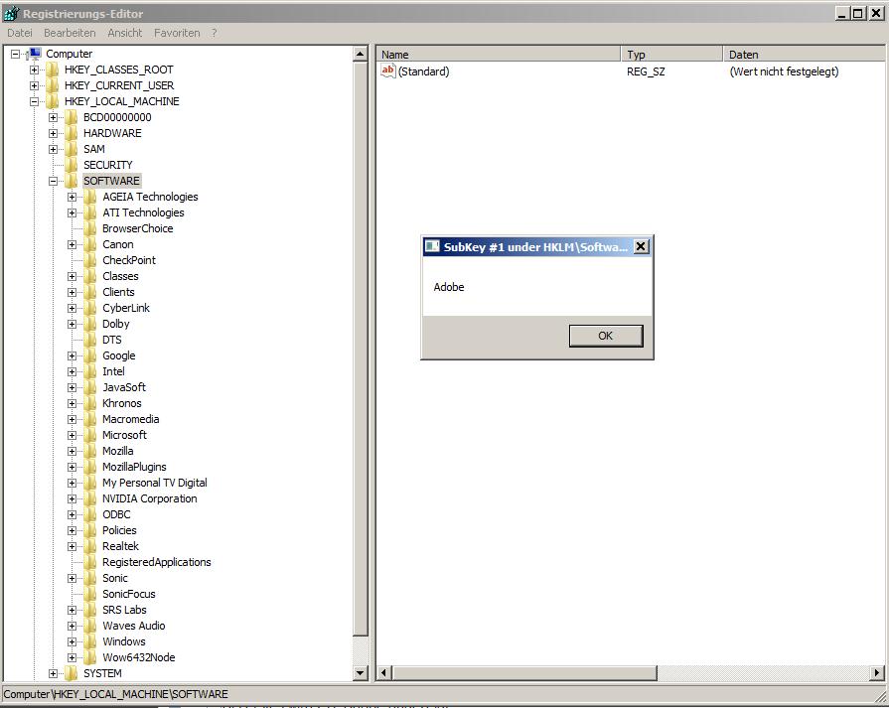Open the Favoriten menu
Image resolution: width=889 pixels, height=708 pixels.
click(177, 33)
